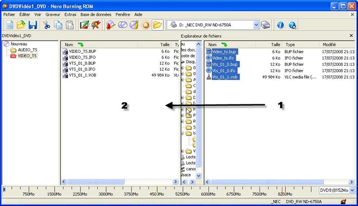Select the red VIDEO_TS folder
This screenshot has width=358, height=206.
[27, 56]
